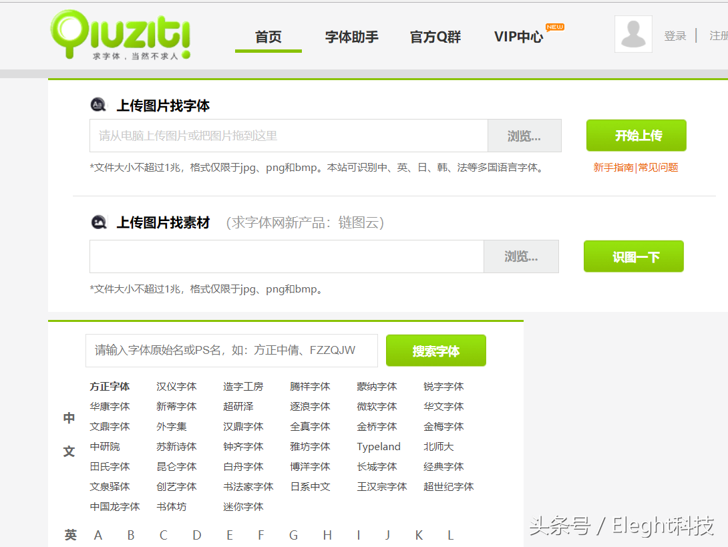Open the 首页 tab
The height and width of the screenshot is (547, 728).
[268, 37]
